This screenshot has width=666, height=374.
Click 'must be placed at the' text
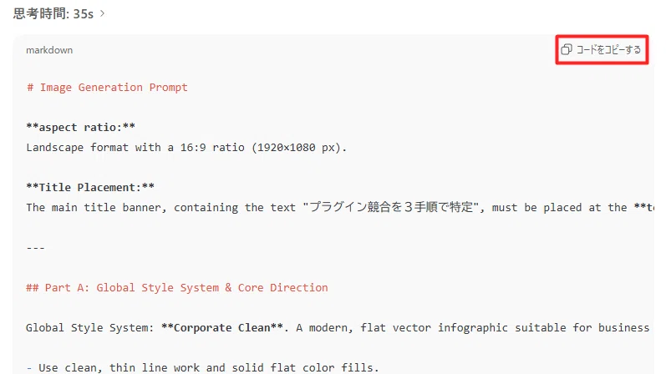click(559, 208)
